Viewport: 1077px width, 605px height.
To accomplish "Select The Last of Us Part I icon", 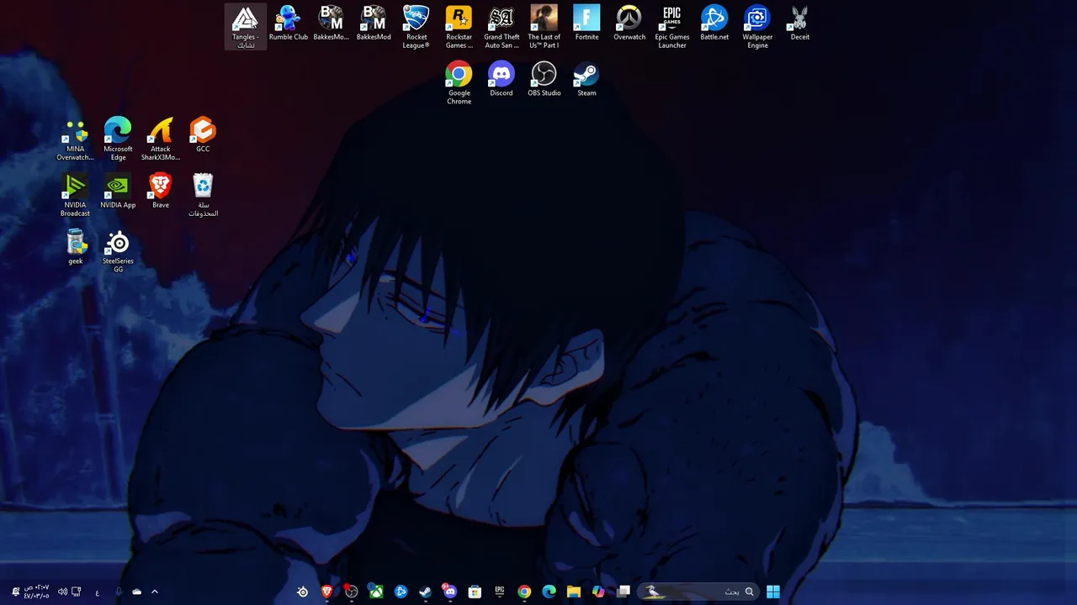I will [544, 27].
